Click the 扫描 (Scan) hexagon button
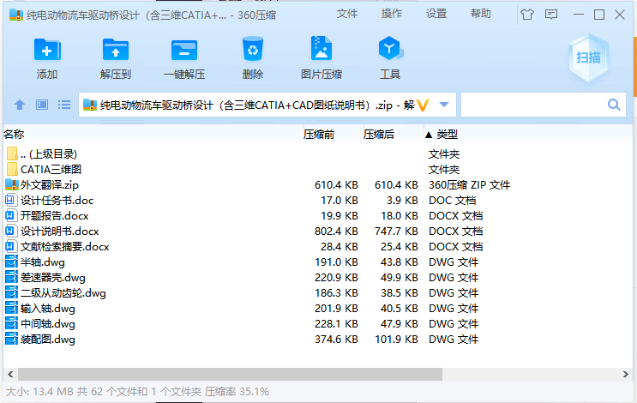This screenshot has height=403, width=637. pyautogui.click(x=588, y=58)
